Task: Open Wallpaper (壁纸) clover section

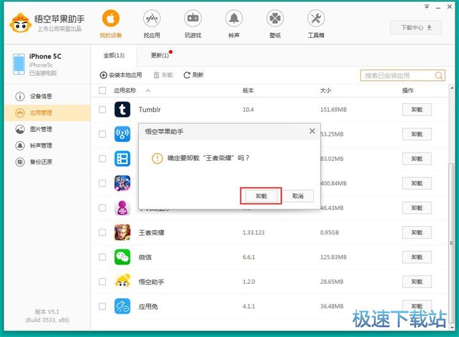Action: [275, 24]
